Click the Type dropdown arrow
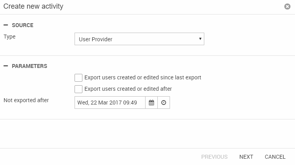The height and width of the screenshot is (165, 295). pyautogui.click(x=200, y=39)
